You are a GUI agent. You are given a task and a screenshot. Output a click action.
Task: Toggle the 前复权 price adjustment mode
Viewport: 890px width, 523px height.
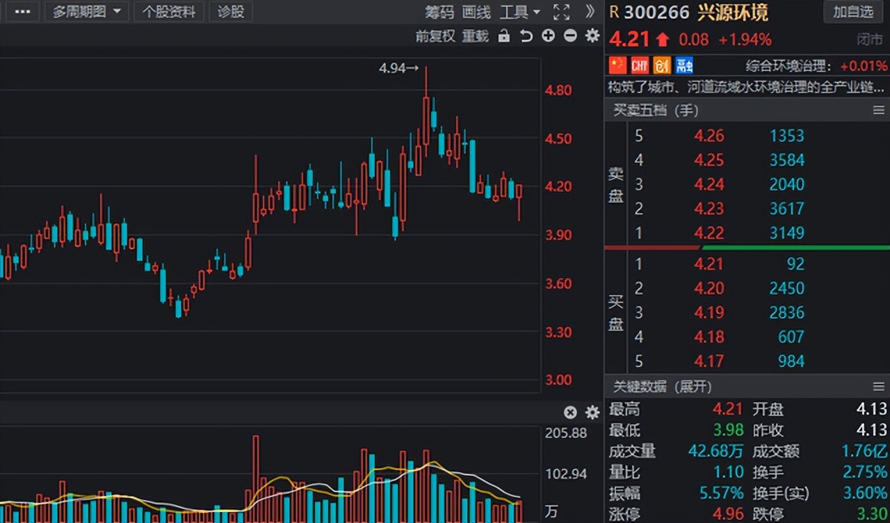pos(435,36)
